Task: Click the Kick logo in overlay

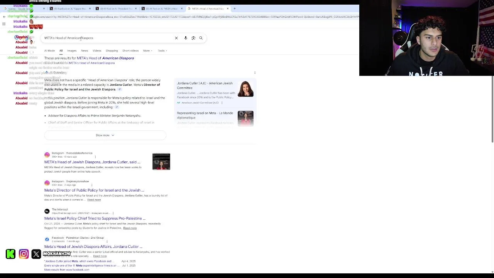Action: pyautogui.click(x=11, y=254)
